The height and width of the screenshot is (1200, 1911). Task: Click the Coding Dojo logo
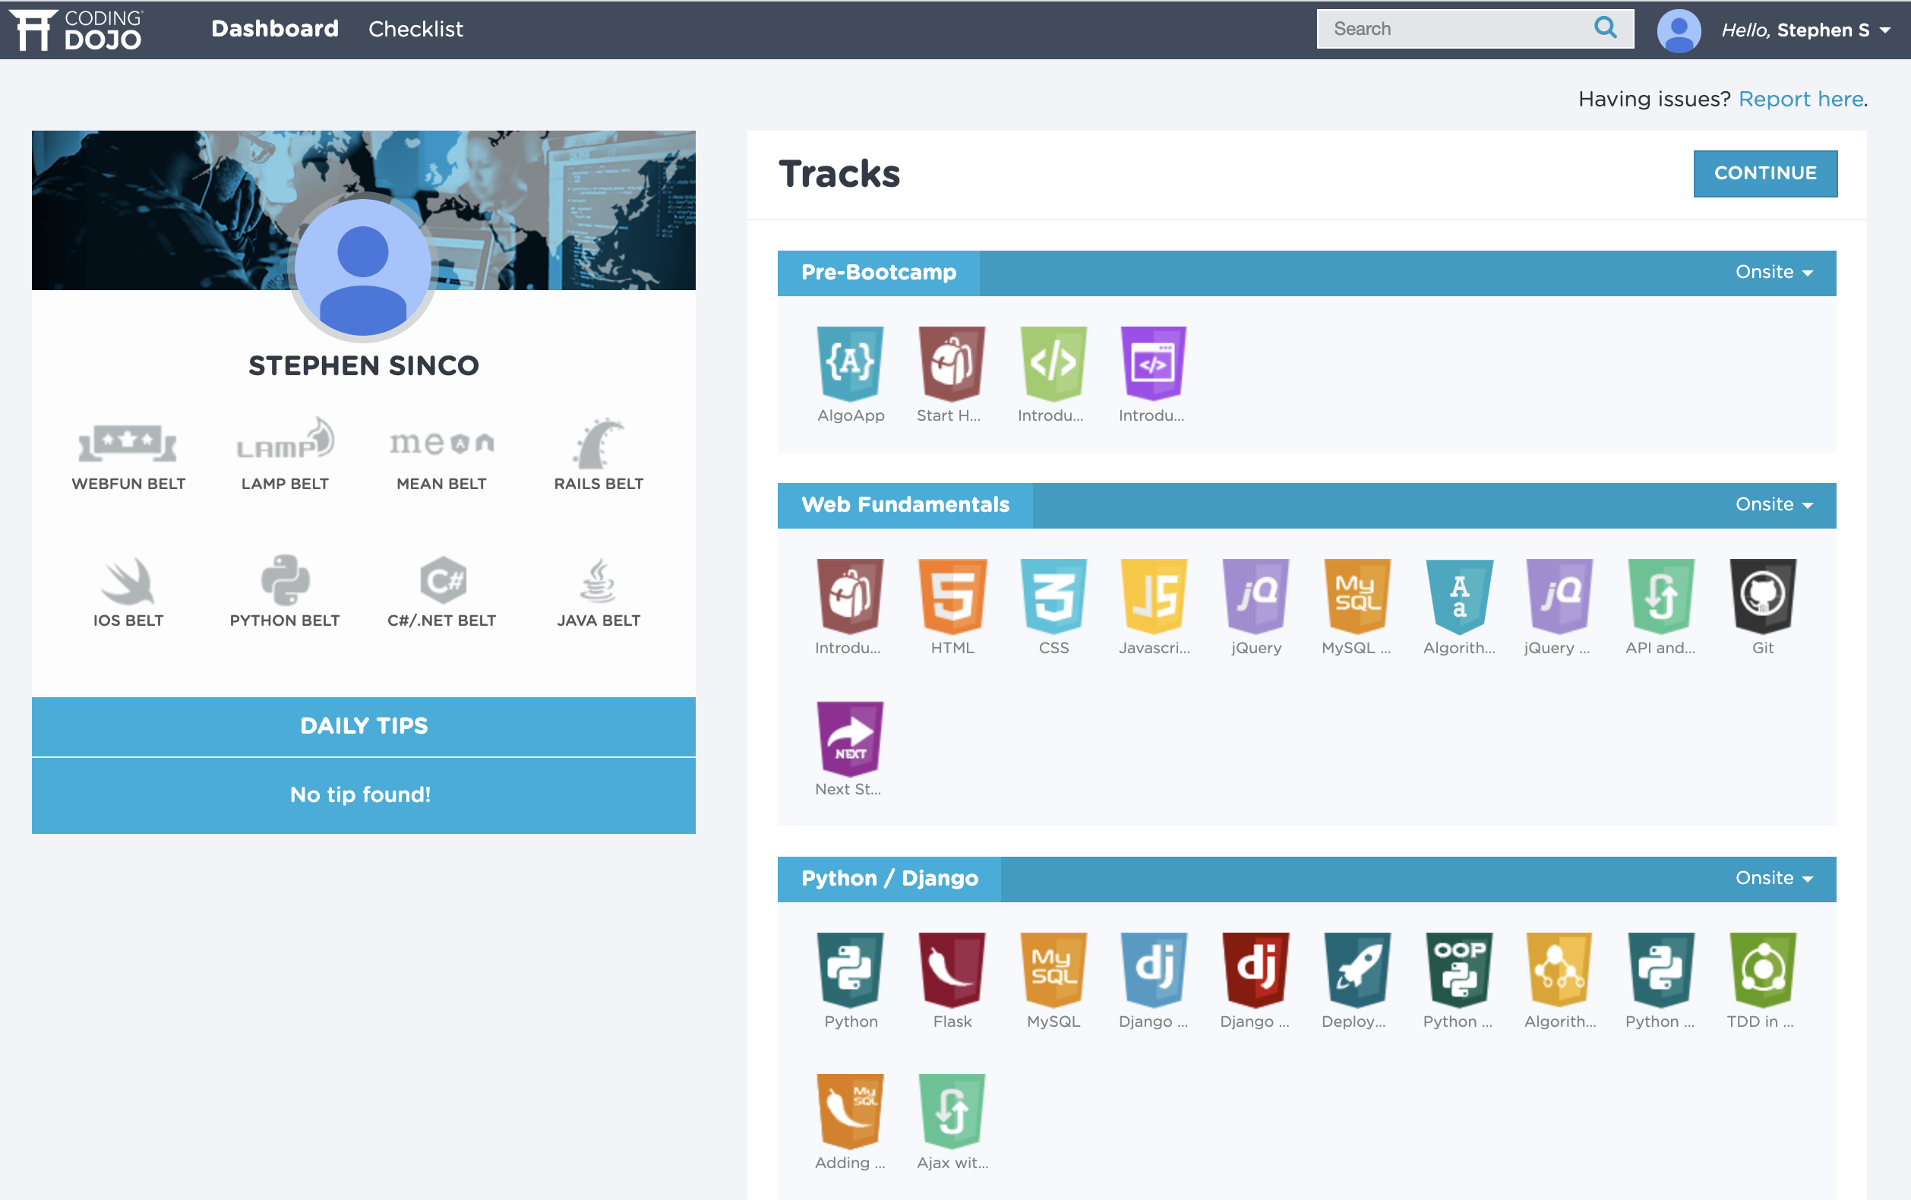pyautogui.click(x=76, y=30)
